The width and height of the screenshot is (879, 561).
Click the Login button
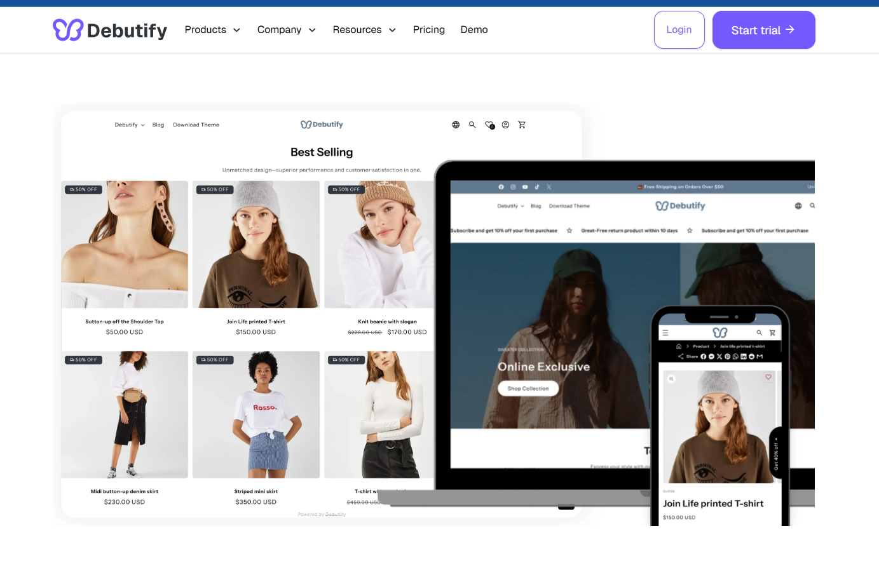(x=679, y=29)
